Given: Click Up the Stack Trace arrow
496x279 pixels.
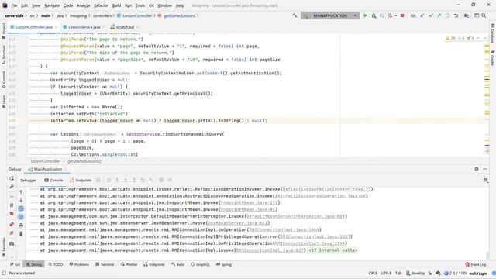Looking at the screenshot, I should [x=21, y=191].
